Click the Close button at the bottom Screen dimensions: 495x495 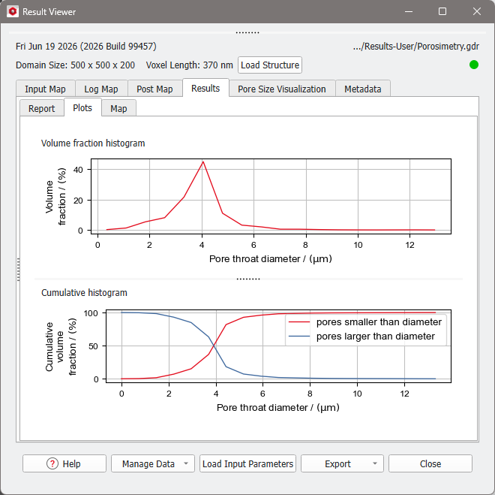pos(430,463)
